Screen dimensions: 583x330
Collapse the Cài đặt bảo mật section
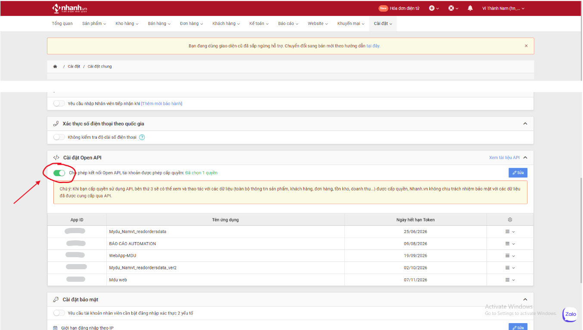point(525,299)
